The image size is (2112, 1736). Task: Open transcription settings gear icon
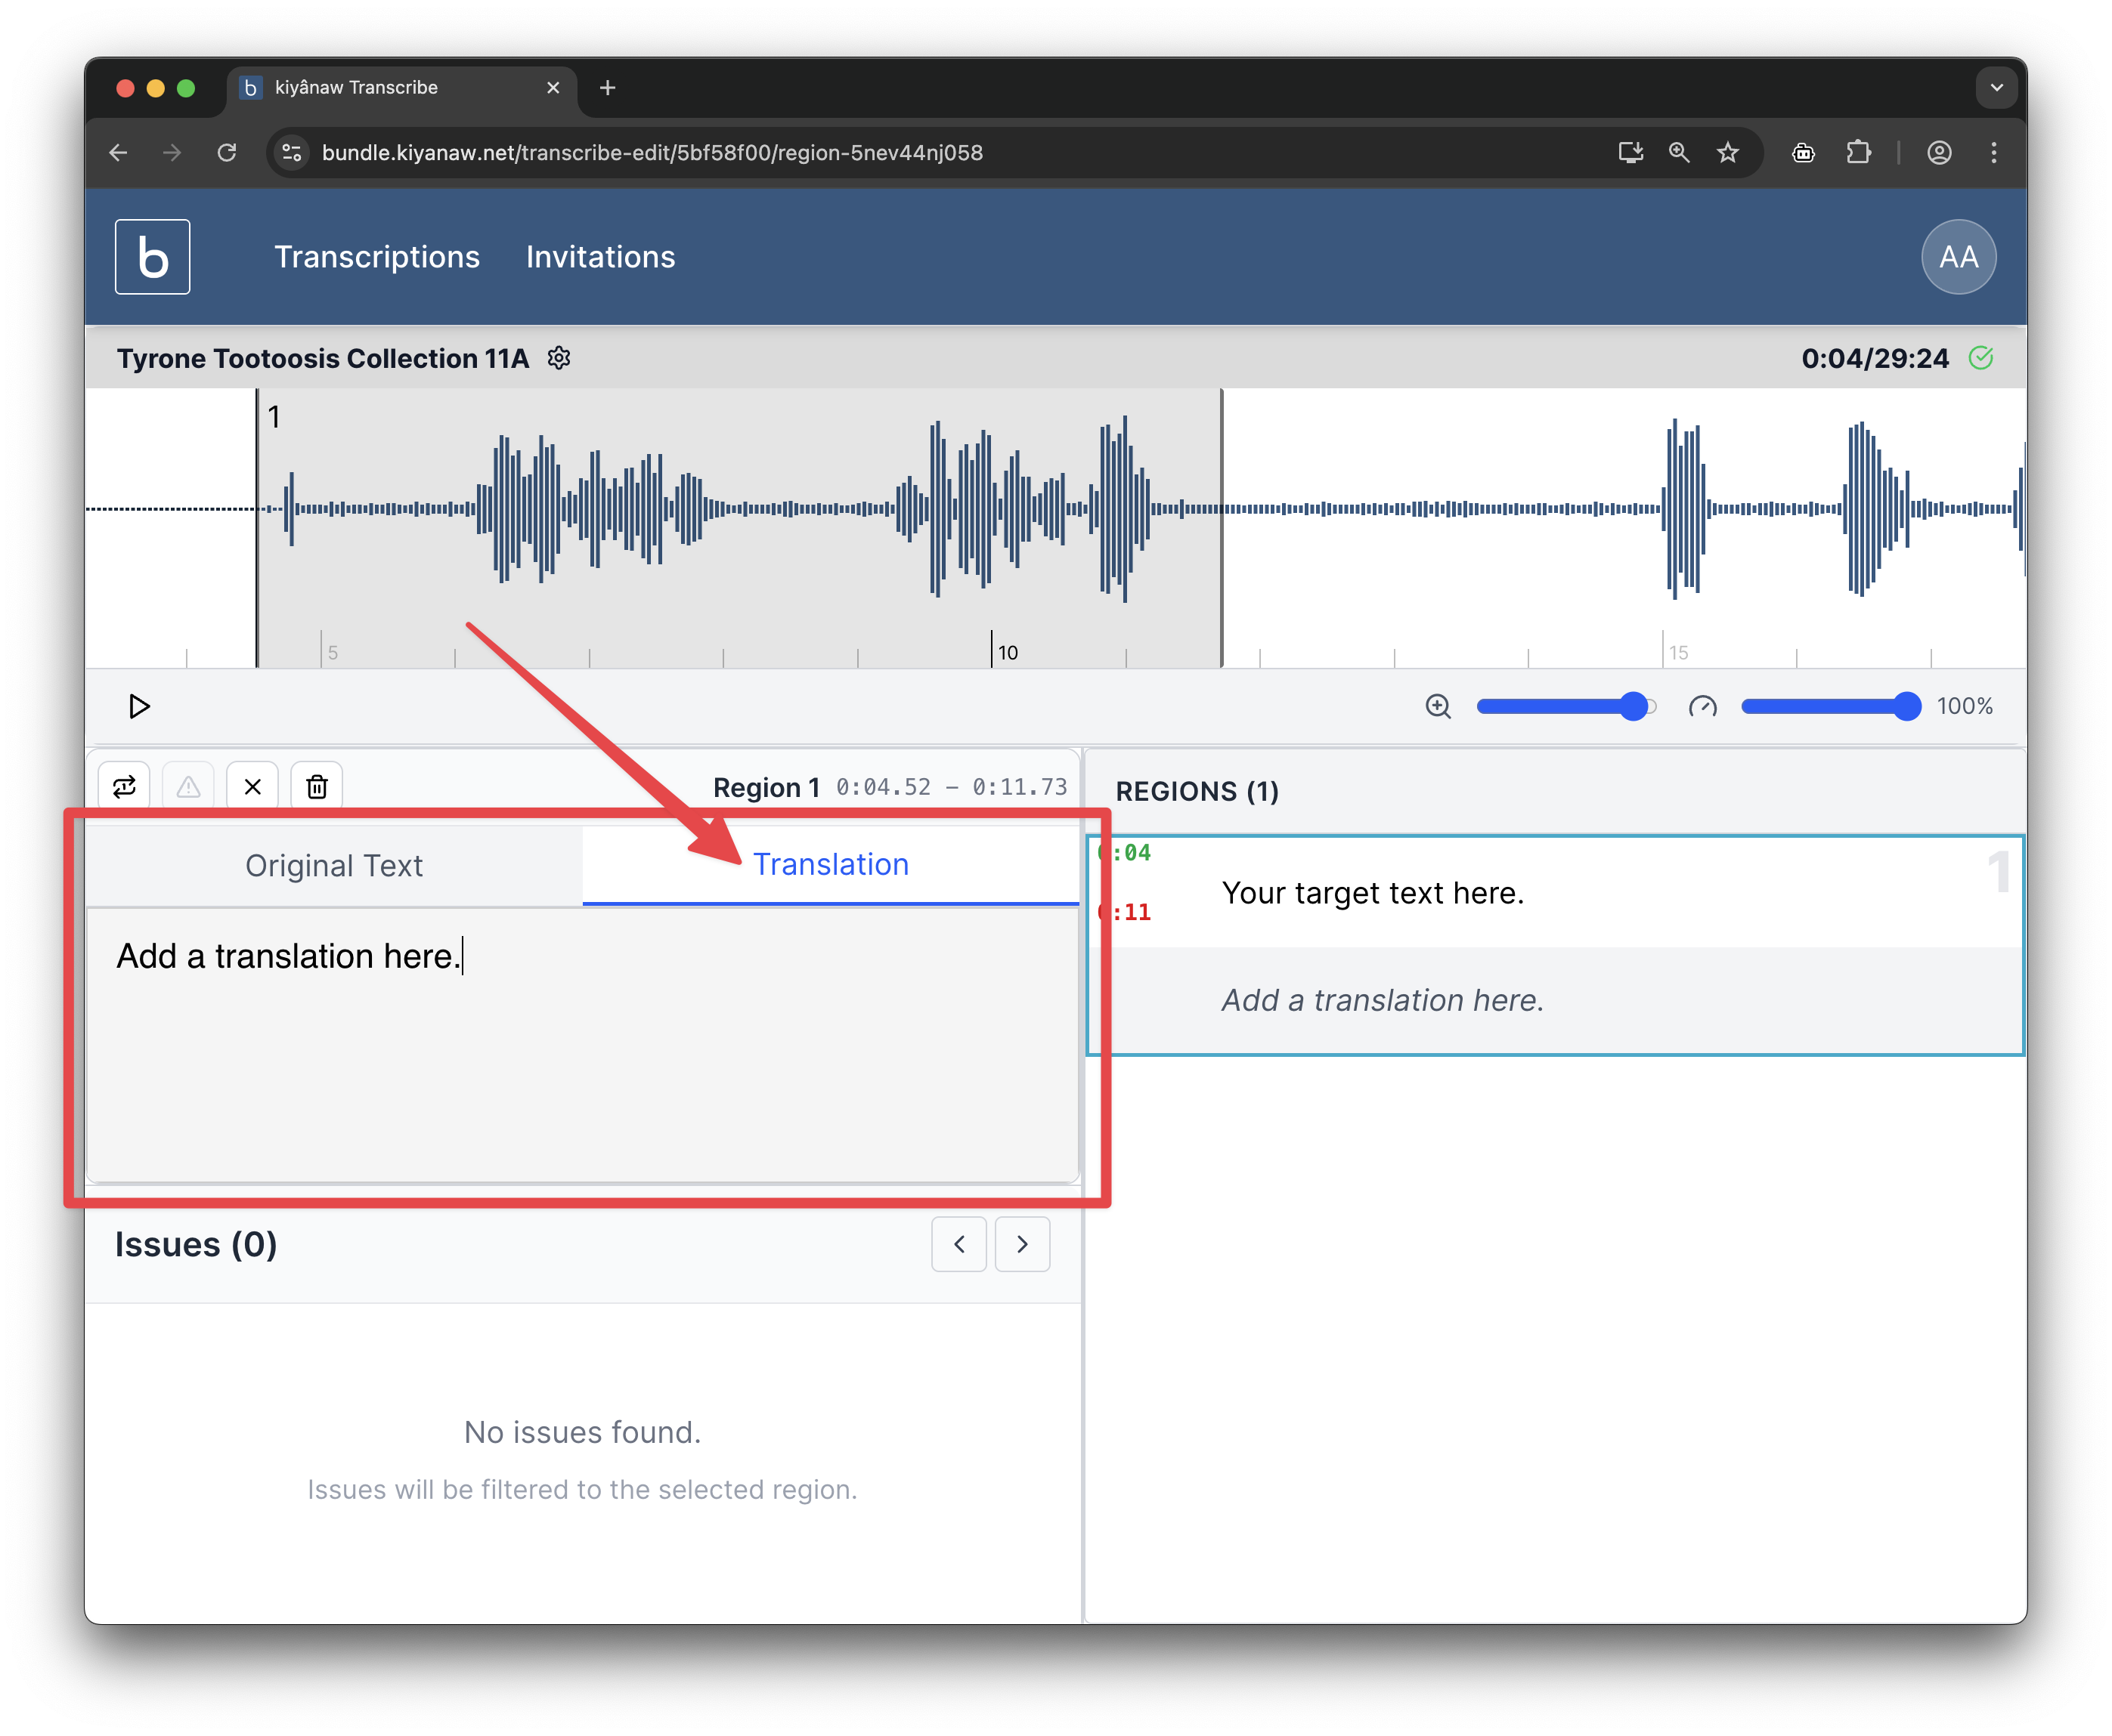[559, 358]
